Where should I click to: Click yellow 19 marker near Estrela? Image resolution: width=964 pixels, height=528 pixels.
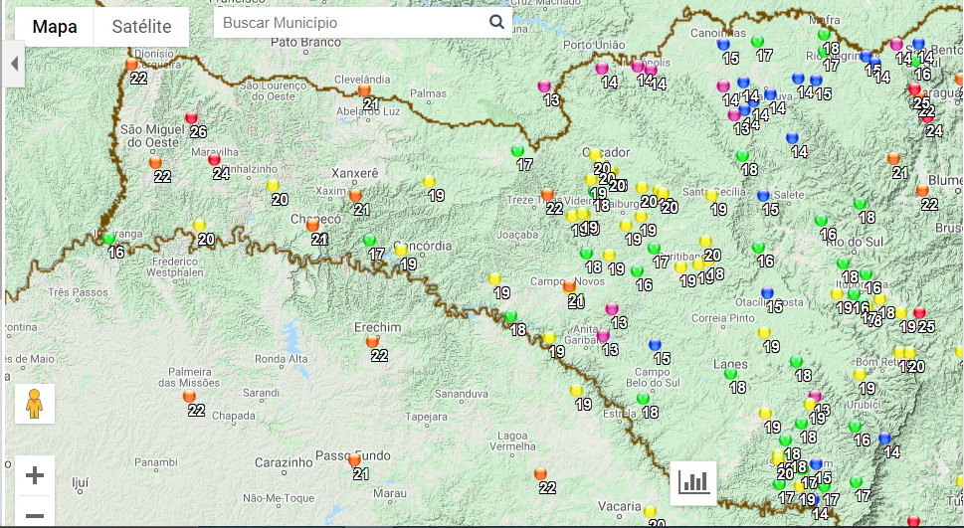coord(576,391)
